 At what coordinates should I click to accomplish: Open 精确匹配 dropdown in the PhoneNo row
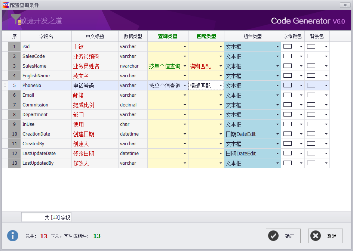221,85
